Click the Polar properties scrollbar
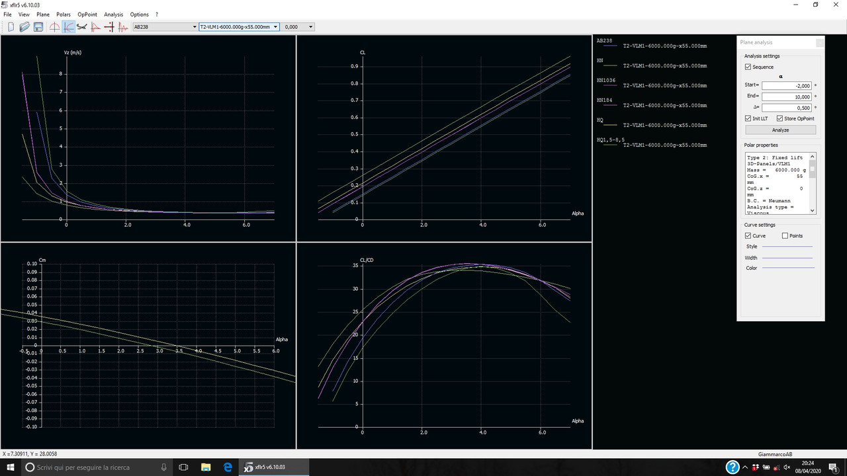 [813, 183]
